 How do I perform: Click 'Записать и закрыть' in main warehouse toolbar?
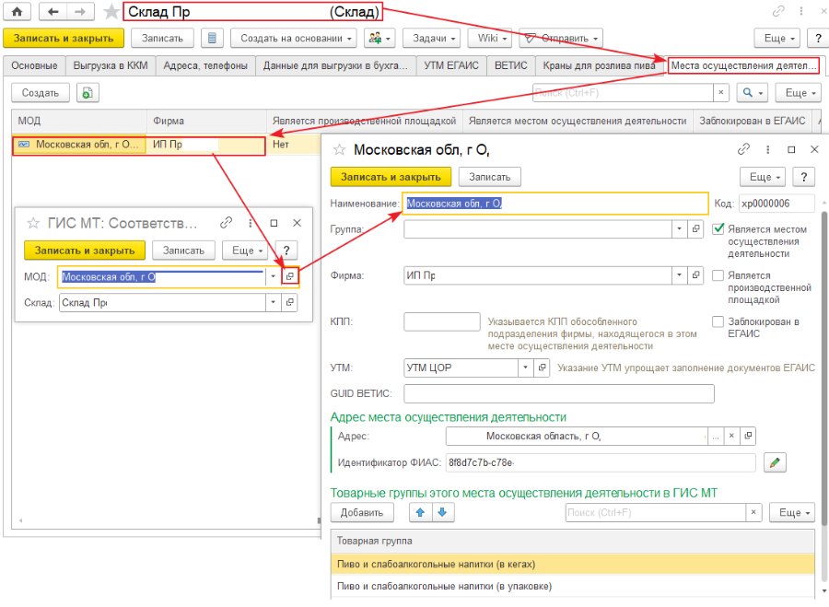pos(64,38)
